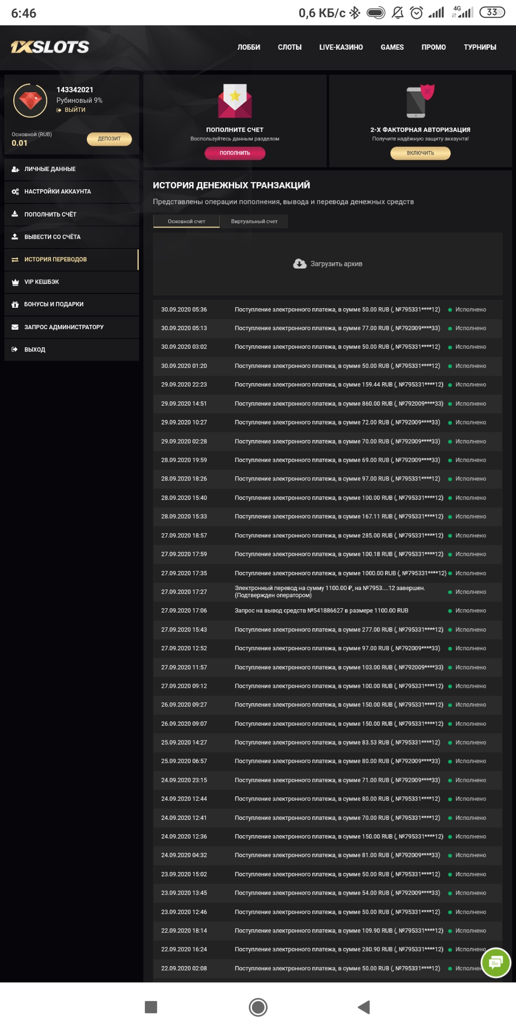Viewport: 516px width, 1032px height.
Task: Open ЛИЧНЫЕ ДАННЫЕ sidebar item
Action: 72,169
